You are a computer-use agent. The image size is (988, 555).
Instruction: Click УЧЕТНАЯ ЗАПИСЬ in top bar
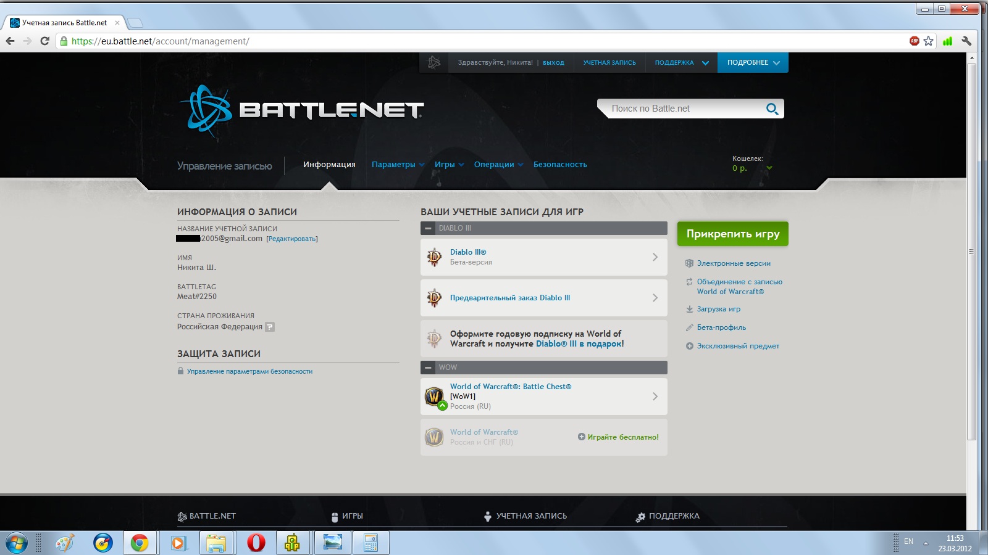click(609, 62)
